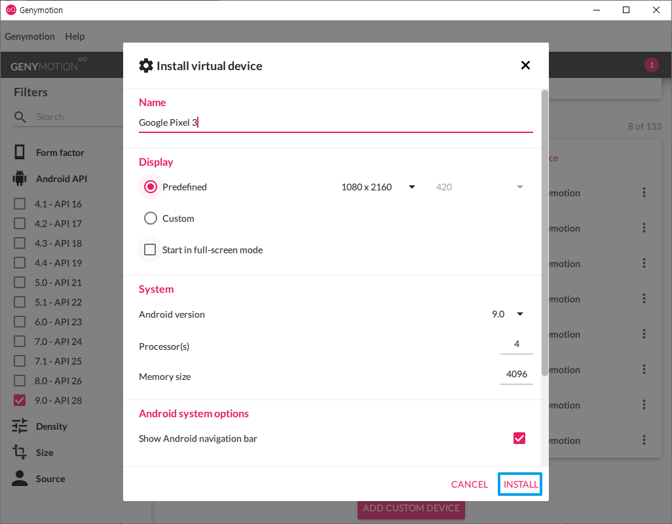672x524 pixels.
Task: Check the 4.4 - API 19 filter
Action: [x=20, y=263]
